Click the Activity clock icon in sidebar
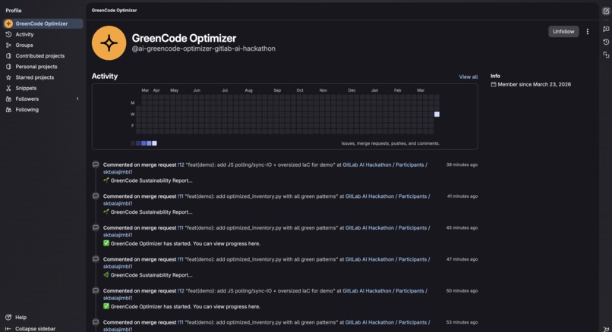612x332 pixels. click(x=8, y=34)
